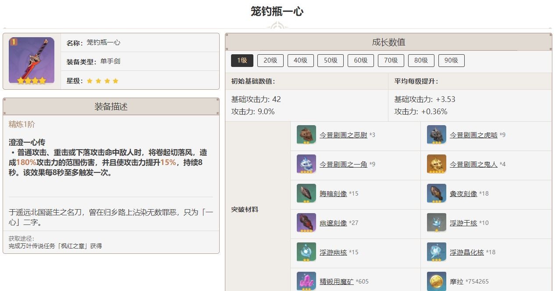Click the 15% attack bonus value
Screen dimensions: 555x291
tap(168, 162)
